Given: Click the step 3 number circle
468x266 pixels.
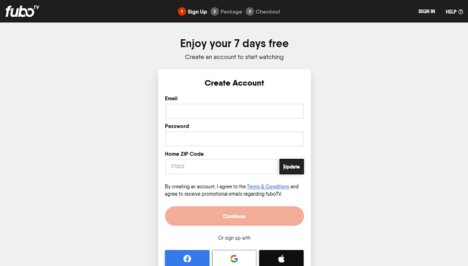Looking at the screenshot, I should pyautogui.click(x=250, y=11).
